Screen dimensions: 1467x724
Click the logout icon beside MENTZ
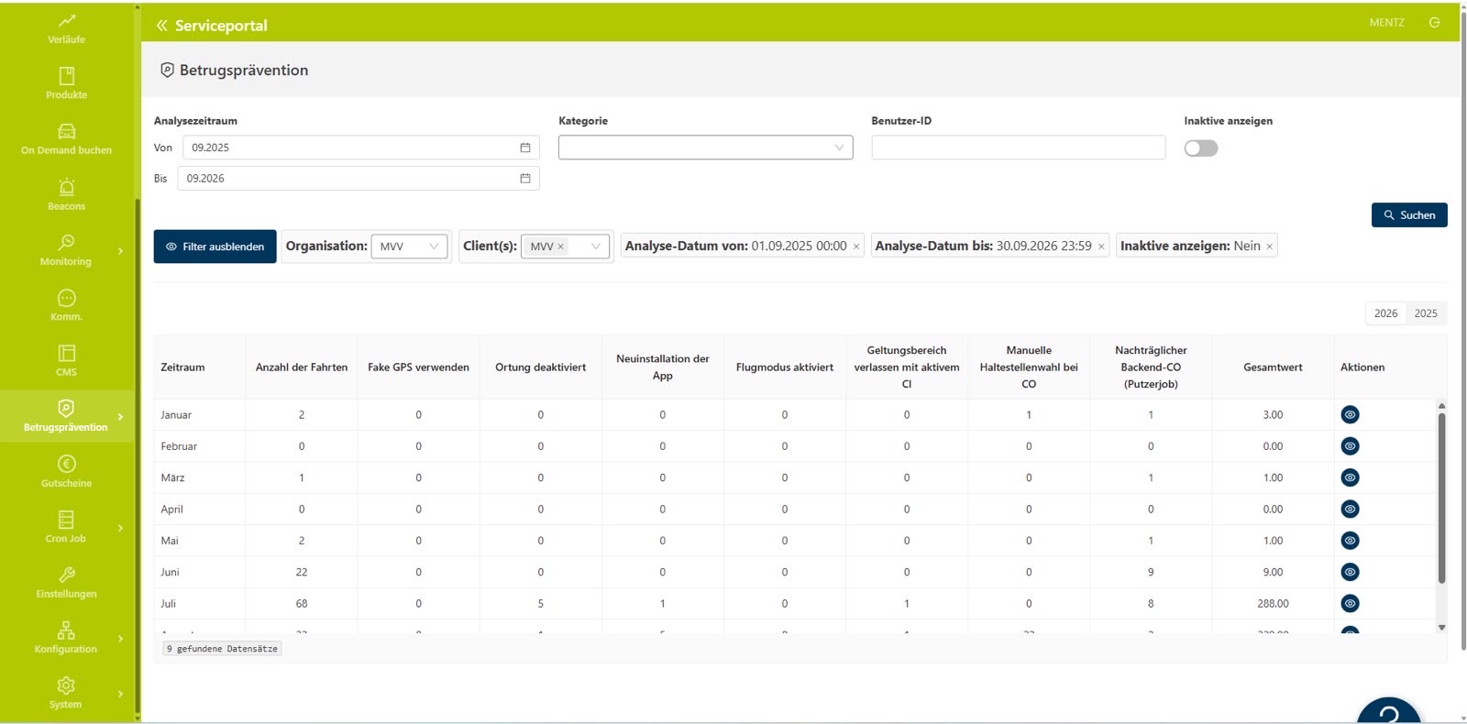[x=1434, y=22]
